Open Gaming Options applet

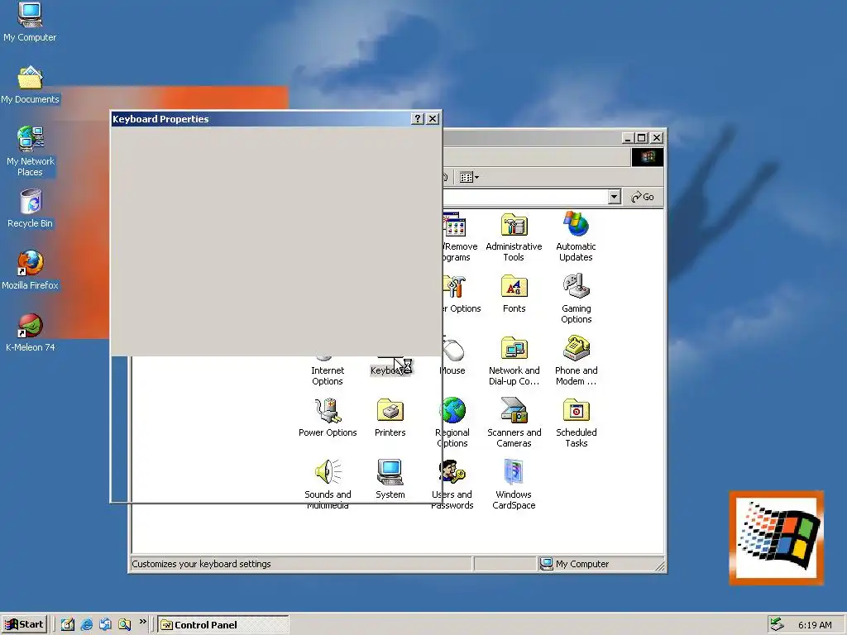click(576, 299)
